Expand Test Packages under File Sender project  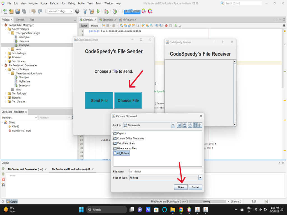6,94
